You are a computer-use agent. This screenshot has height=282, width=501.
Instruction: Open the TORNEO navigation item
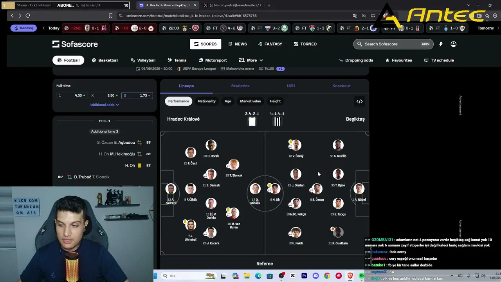[305, 44]
